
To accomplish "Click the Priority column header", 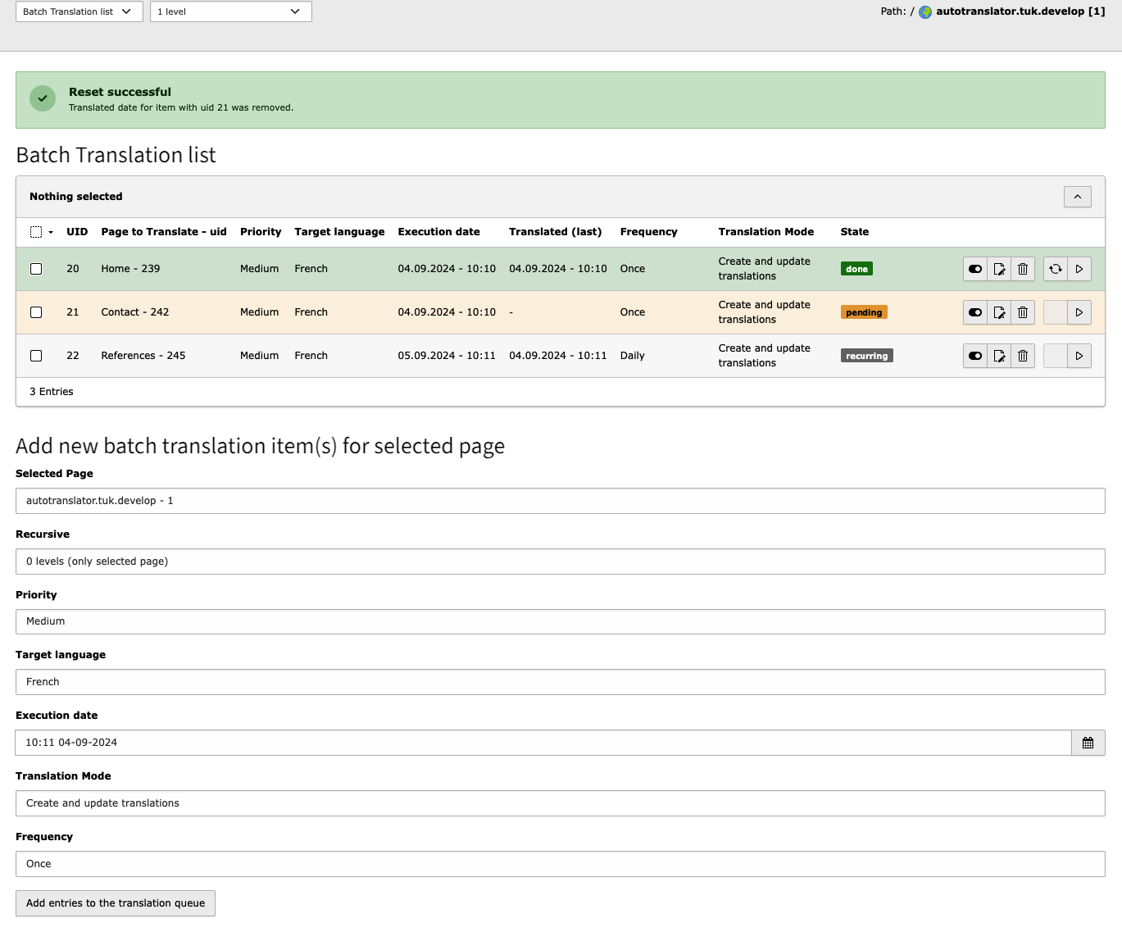I will coord(261,232).
